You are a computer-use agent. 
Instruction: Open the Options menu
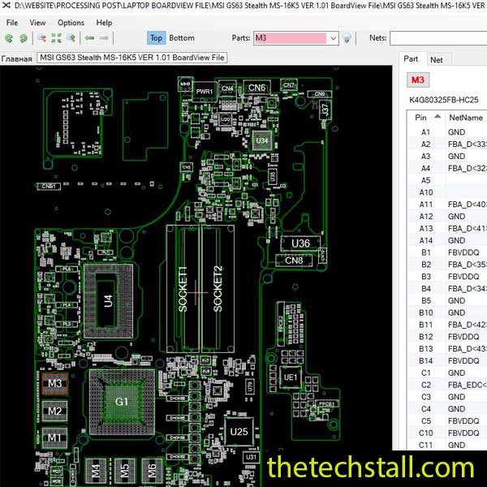click(71, 23)
